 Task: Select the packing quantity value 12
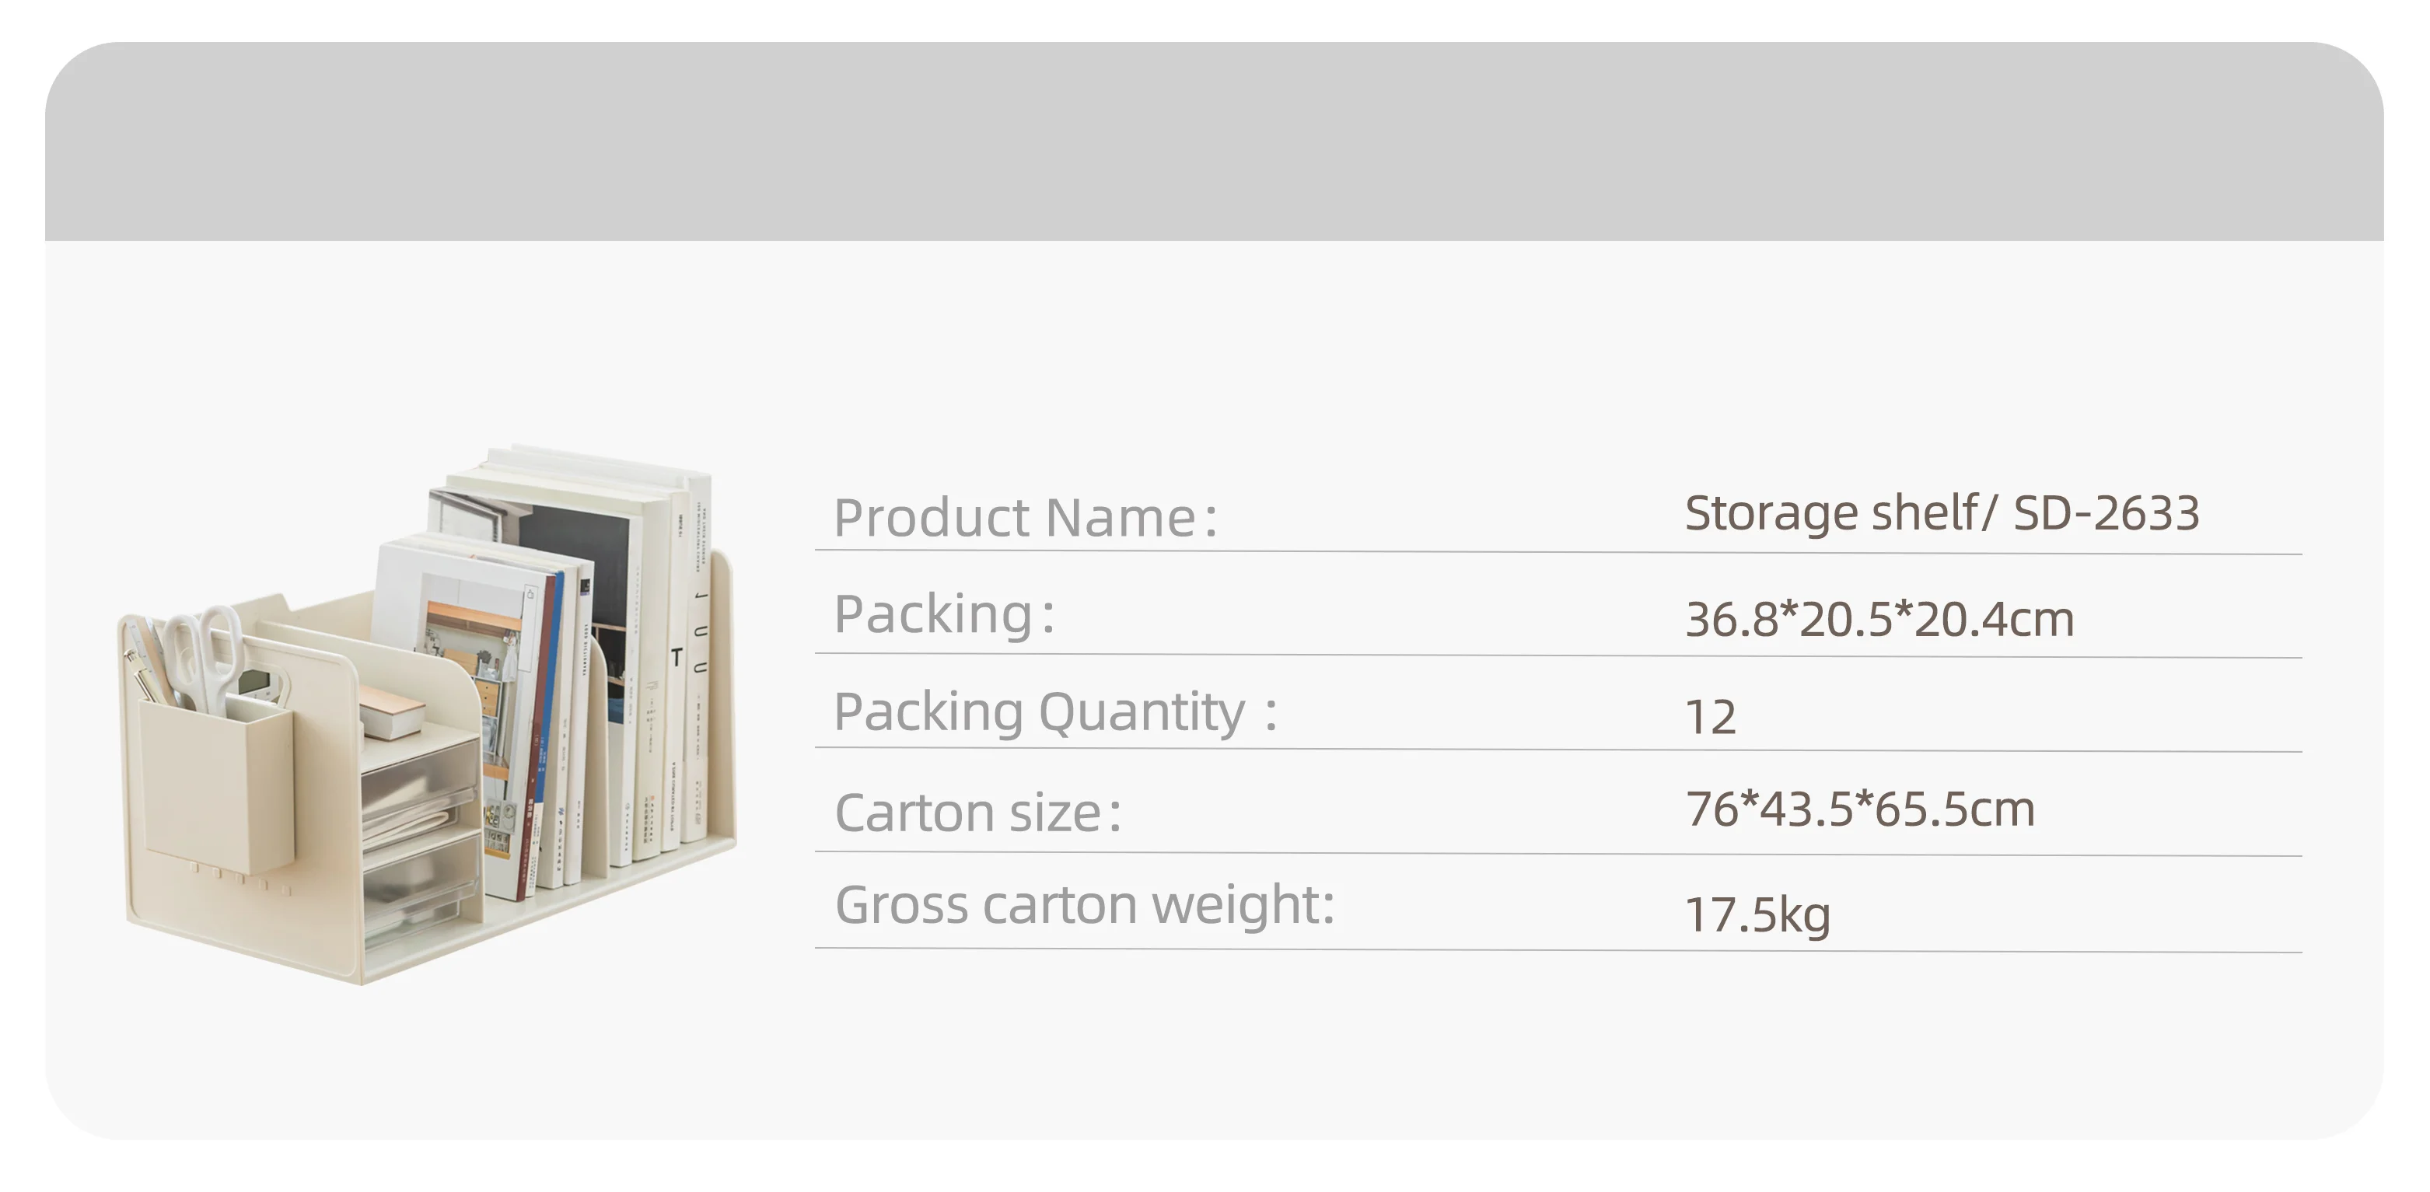[1710, 718]
